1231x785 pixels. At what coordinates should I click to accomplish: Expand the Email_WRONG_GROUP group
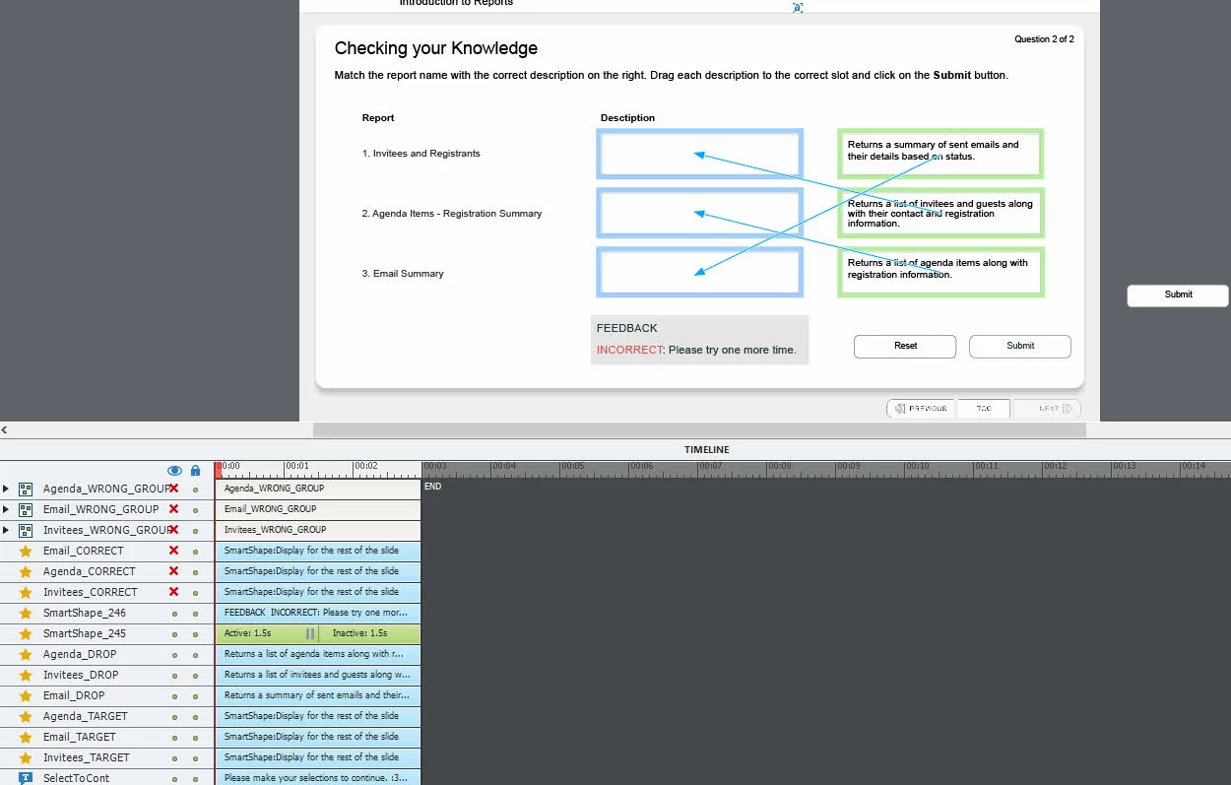click(x=6, y=509)
